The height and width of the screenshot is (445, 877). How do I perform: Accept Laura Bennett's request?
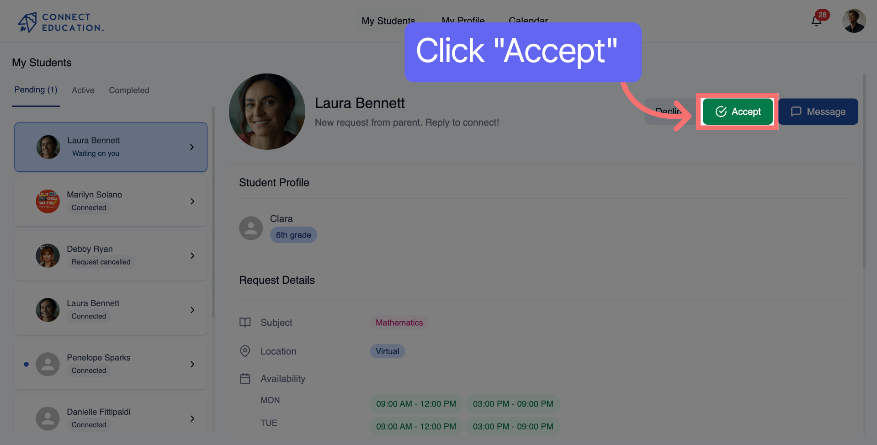point(738,111)
